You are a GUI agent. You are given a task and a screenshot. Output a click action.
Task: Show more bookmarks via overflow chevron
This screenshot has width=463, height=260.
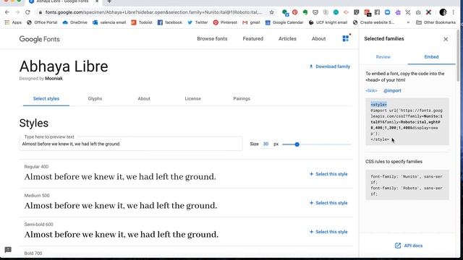pyautogui.click(x=408, y=22)
